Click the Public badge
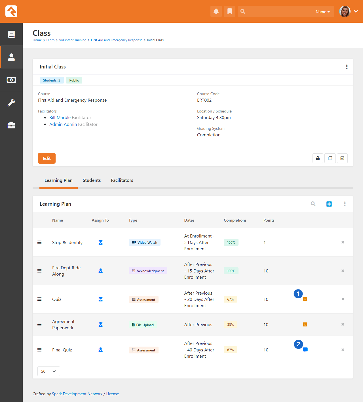The width and height of the screenshot is (363, 402). (x=74, y=80)
